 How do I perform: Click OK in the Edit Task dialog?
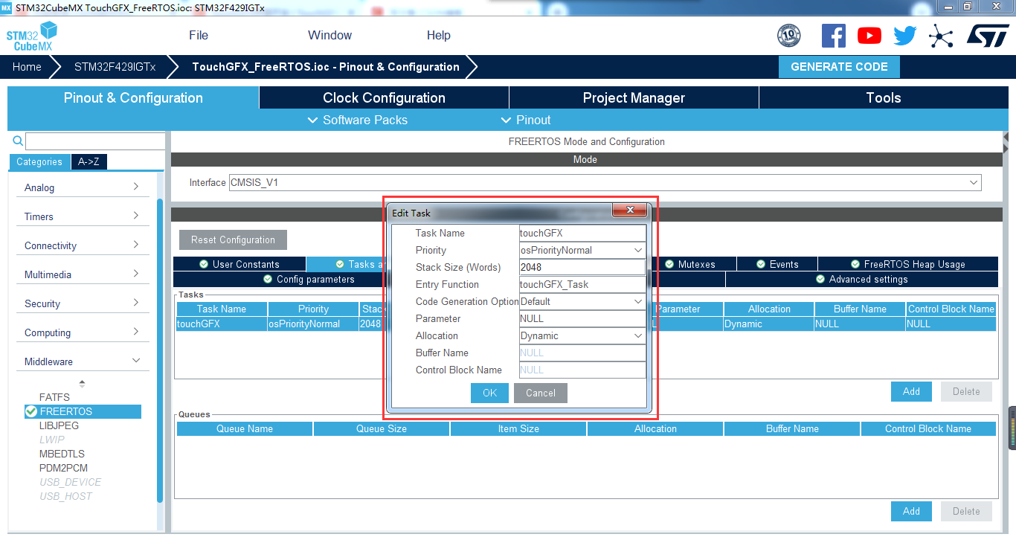click(x=489, y=393)
